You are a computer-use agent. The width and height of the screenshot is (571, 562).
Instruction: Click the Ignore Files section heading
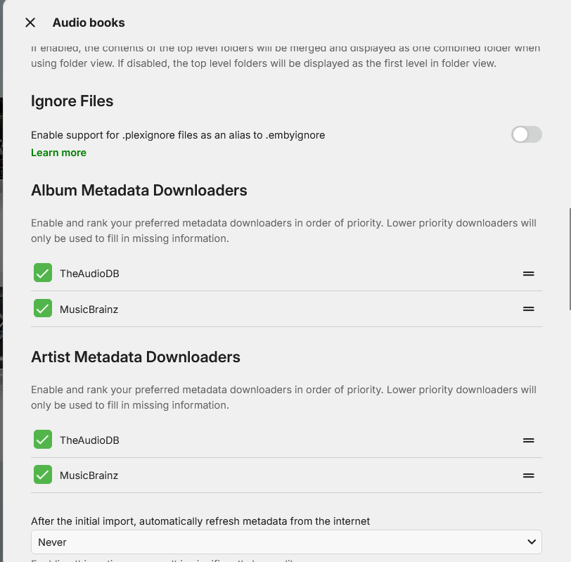point(72,101)
